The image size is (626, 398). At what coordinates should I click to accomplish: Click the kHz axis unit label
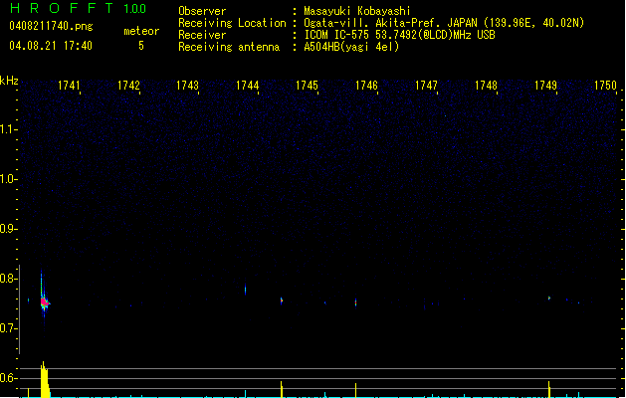click(x=9, y=81)
